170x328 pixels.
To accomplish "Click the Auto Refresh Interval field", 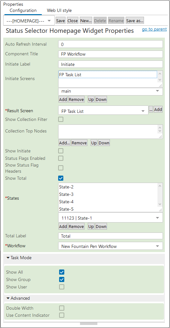I will point(111,44).
